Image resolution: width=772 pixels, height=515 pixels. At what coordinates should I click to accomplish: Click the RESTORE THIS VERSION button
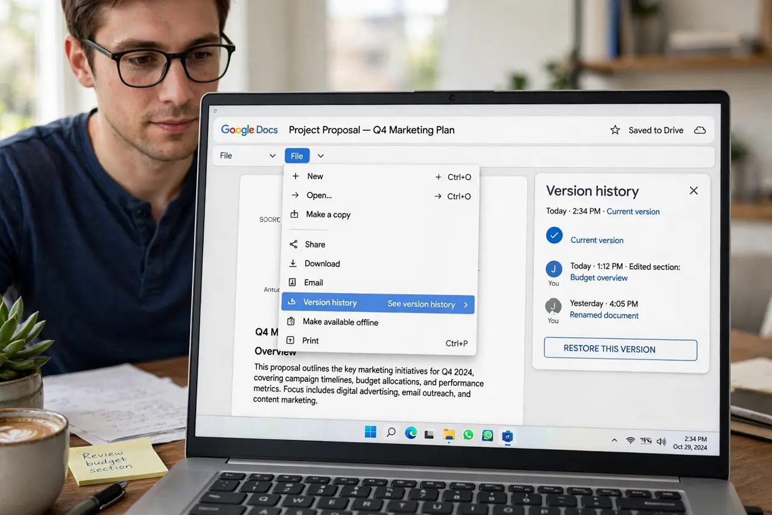[x=621, y=349]
